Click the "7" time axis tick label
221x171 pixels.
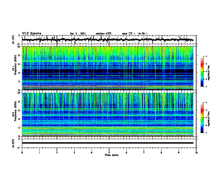pyautogui.click(x=144, y=153)
